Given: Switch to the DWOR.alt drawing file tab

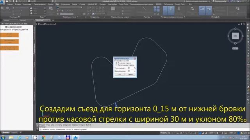Looking at the screenshot, I should [x=42, y=20].
